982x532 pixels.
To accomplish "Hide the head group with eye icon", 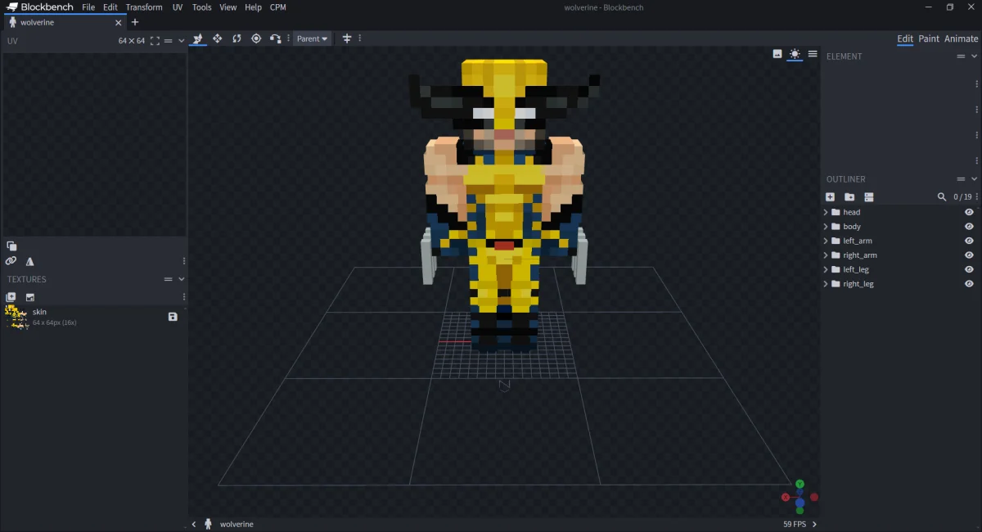I will click(969, 212).
